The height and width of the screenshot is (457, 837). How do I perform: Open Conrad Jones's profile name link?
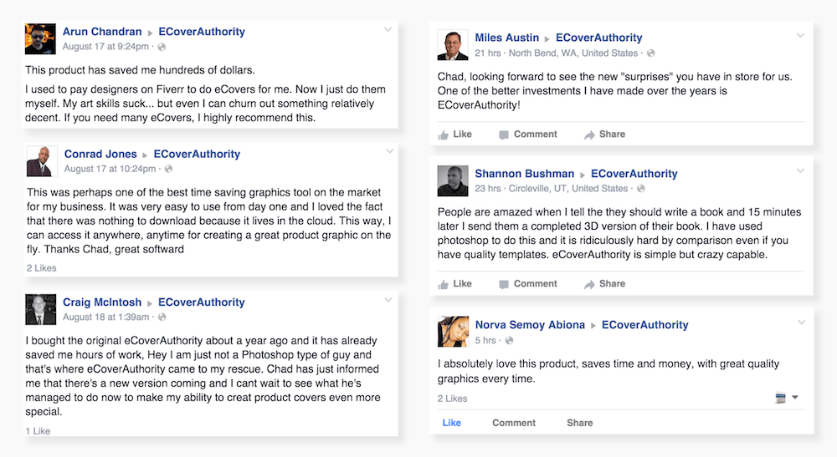click(x=100, y=154)
